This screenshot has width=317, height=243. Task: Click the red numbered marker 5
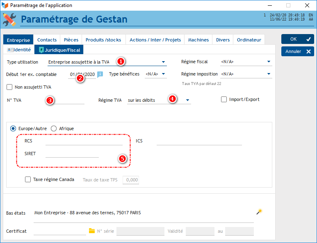(122, 159)
